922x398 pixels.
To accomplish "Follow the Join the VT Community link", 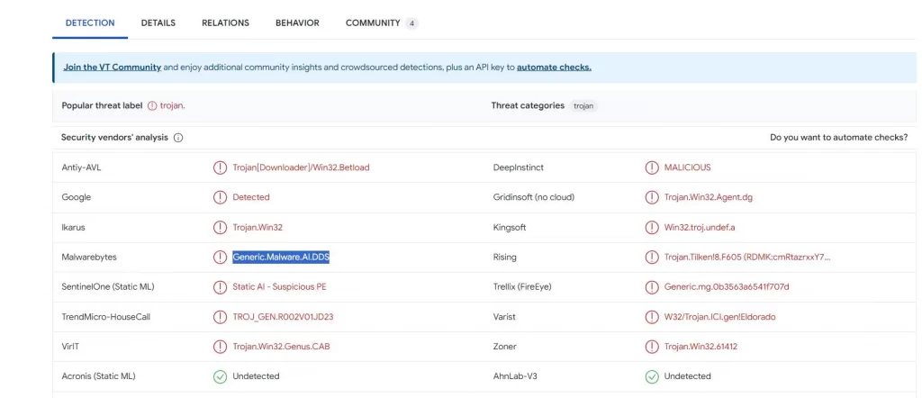I will [113, 67].
